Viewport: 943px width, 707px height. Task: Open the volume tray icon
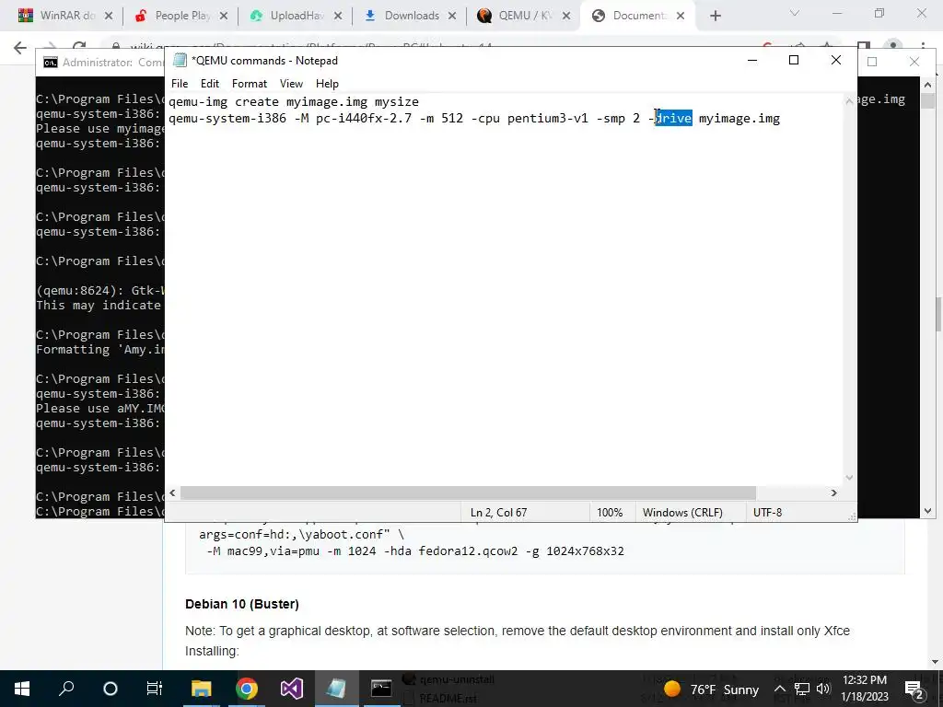coord(824,689)
